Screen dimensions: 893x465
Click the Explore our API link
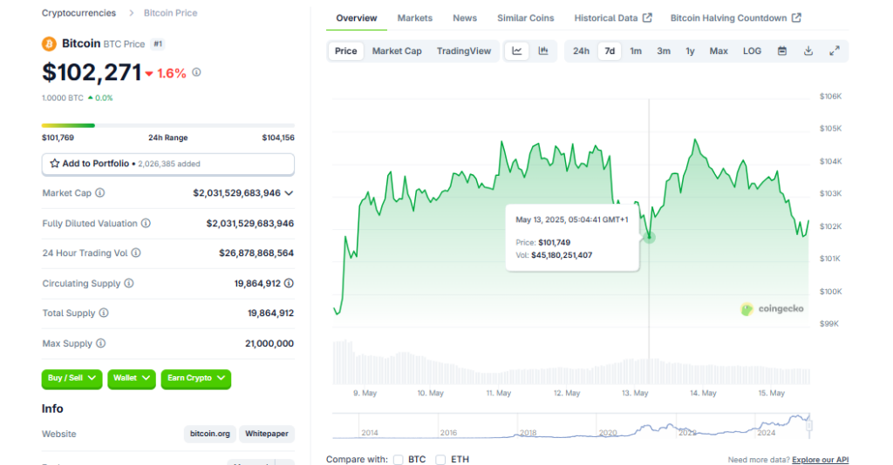click(820, 459)
